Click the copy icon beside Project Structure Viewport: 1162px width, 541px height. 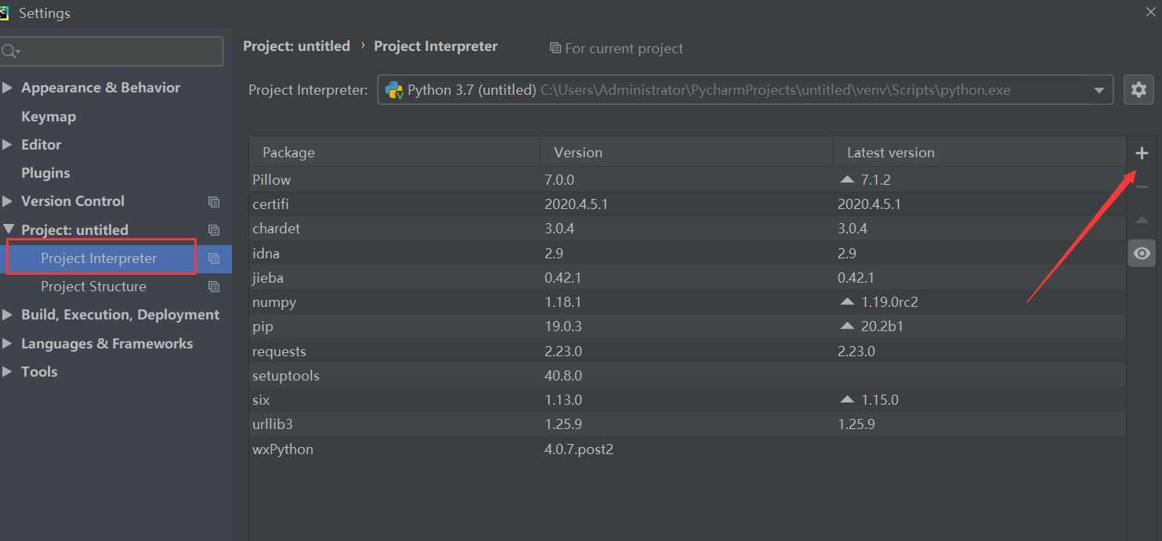(x=214, y=287)
